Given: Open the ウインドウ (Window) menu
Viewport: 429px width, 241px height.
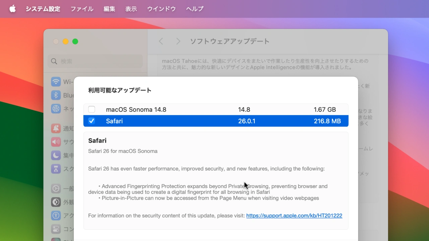Looking at the screenshot, I should point(161,9).
